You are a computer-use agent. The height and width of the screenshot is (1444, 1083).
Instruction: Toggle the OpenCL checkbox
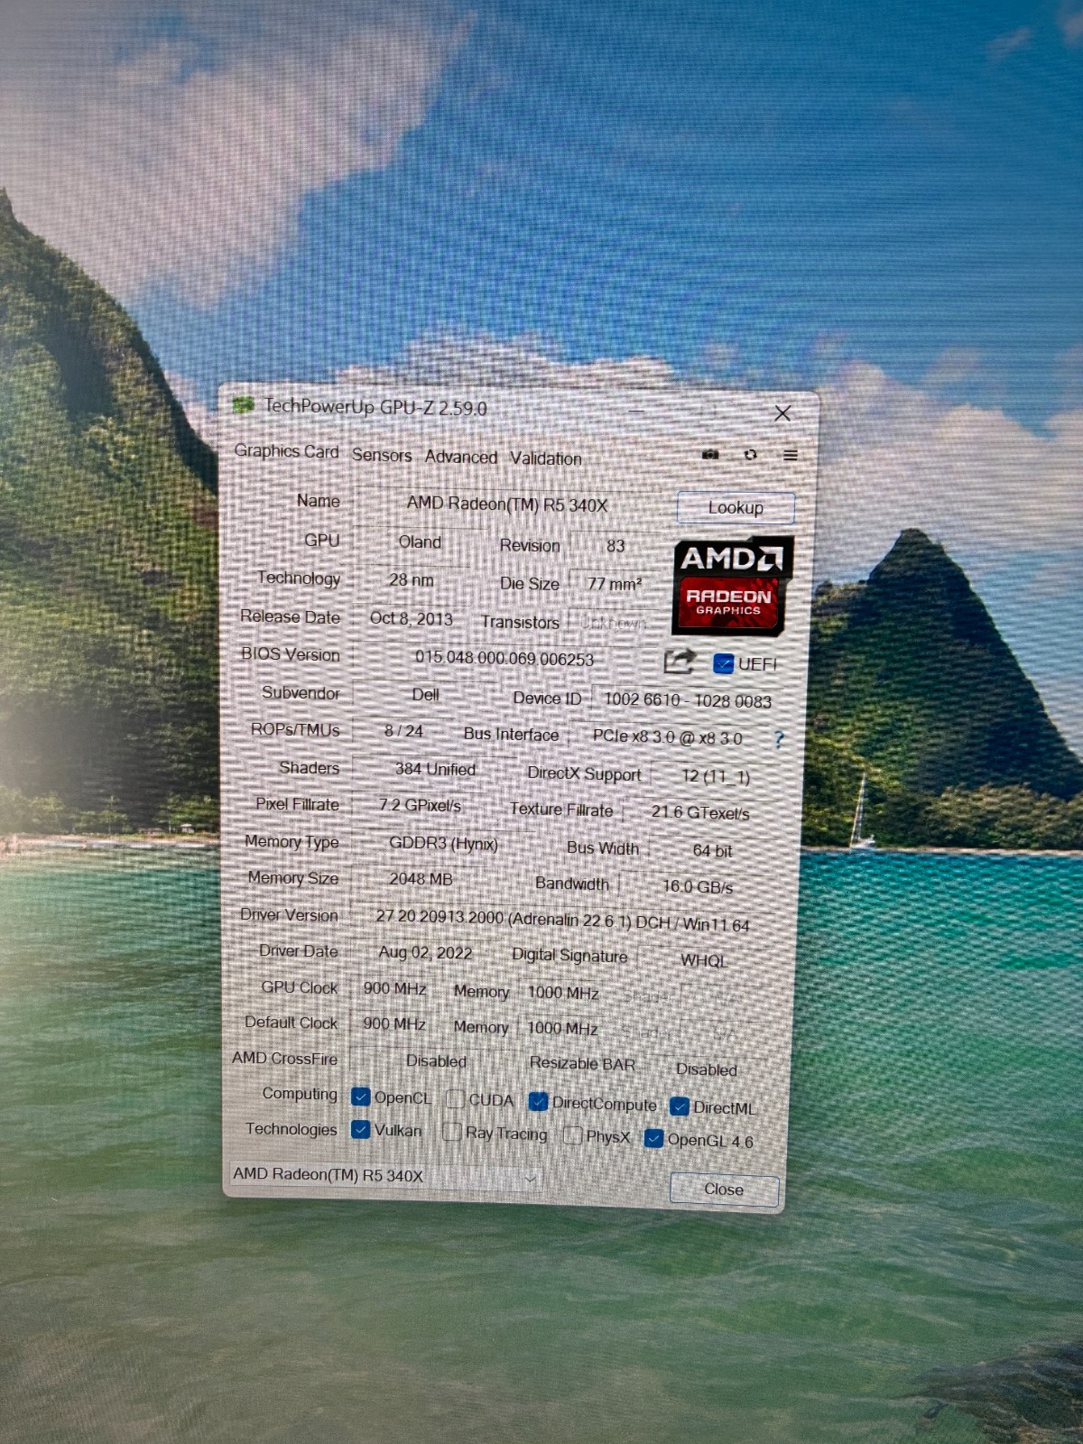click(x=360, y=1097)
